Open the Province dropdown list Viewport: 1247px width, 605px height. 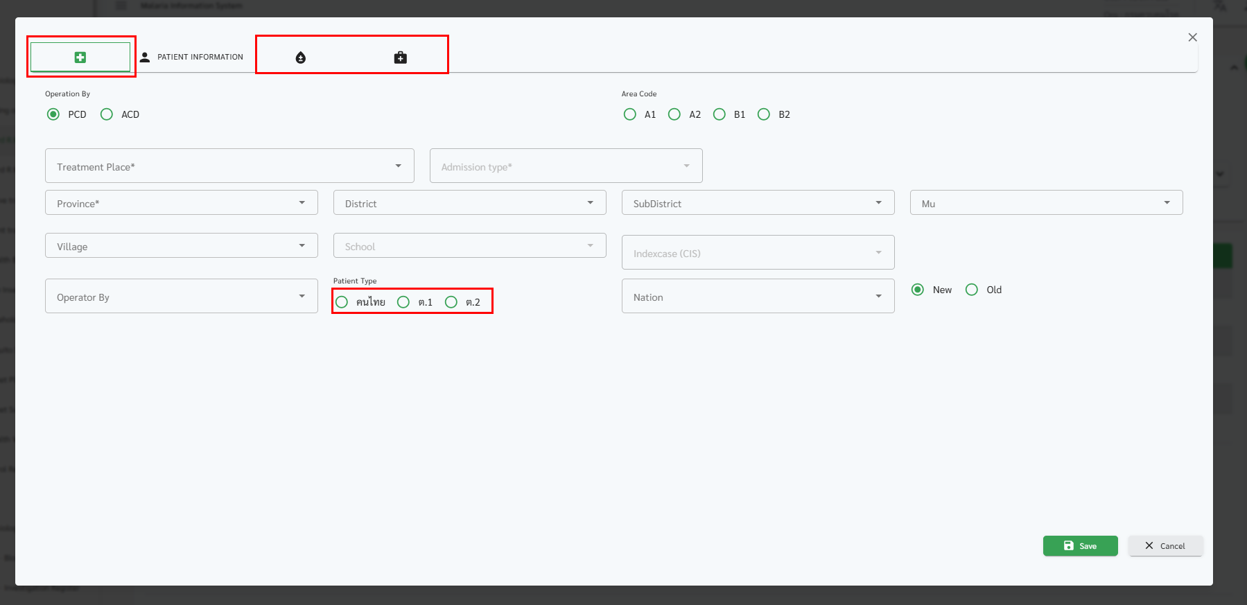[x=181, y=203]
